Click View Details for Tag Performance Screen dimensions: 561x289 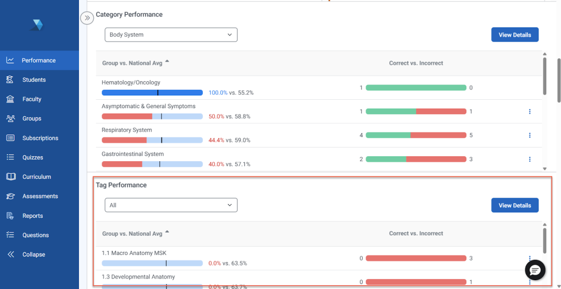514,205
